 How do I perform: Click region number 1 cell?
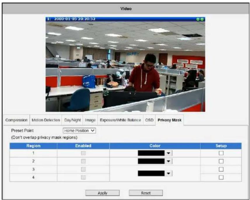coord(33,153)
